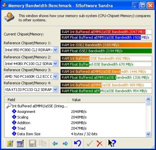Screen dimensions: 156x150
Task: Go forward with the right blue arrow
Action: 65,144
